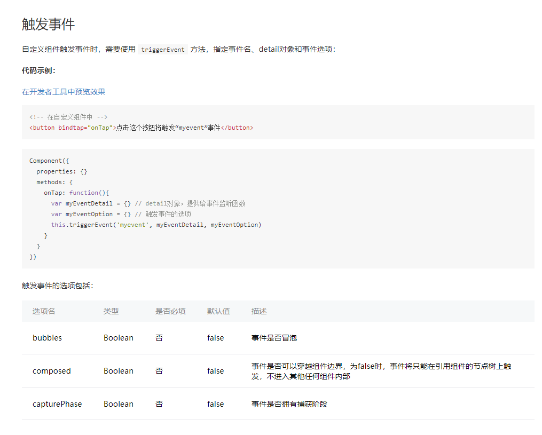Click the 在自定义组件中 HTML comment line

(x=68, y=117)
